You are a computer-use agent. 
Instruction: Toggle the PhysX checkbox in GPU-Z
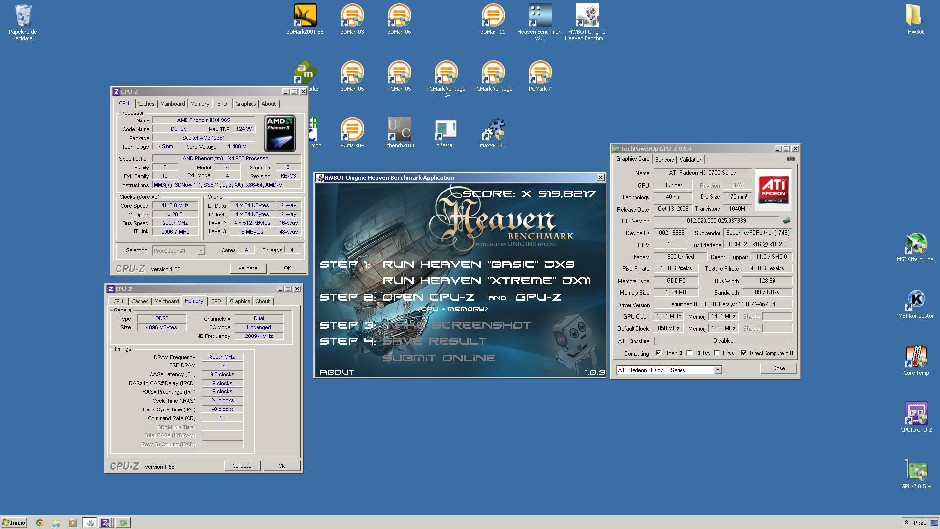pyautogui.click(x=717, y=353)
